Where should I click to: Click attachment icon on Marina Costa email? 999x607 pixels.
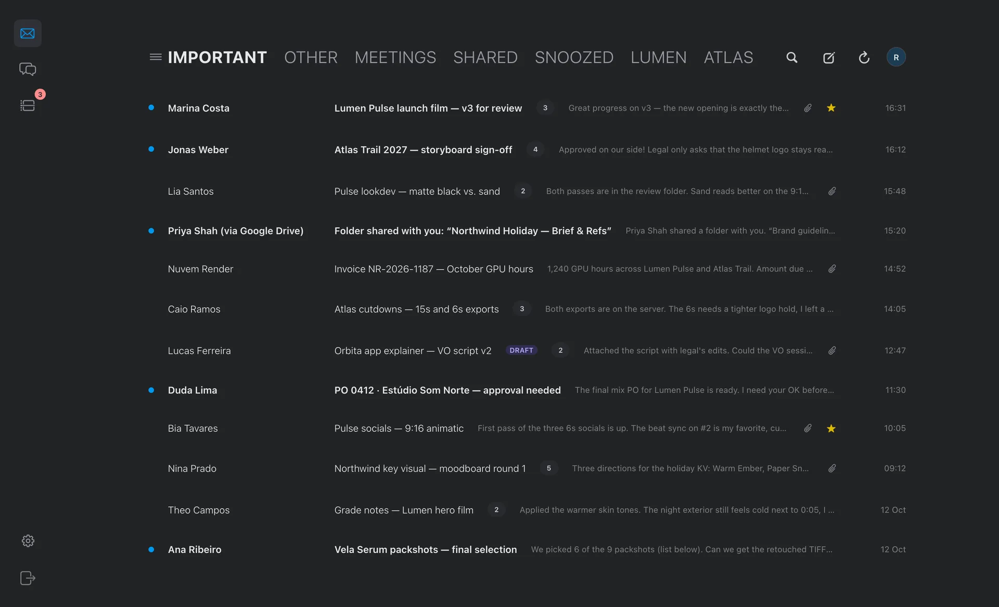[808, 108]
